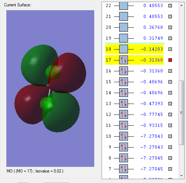The width and height of the screenshot is (186, 183).
Task: Select electron pair box of orbital 7
Action: [123, 169]
